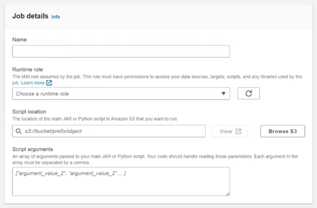
Task: Click the search magnifier in Script location field
Action: [x=18, y=131]
